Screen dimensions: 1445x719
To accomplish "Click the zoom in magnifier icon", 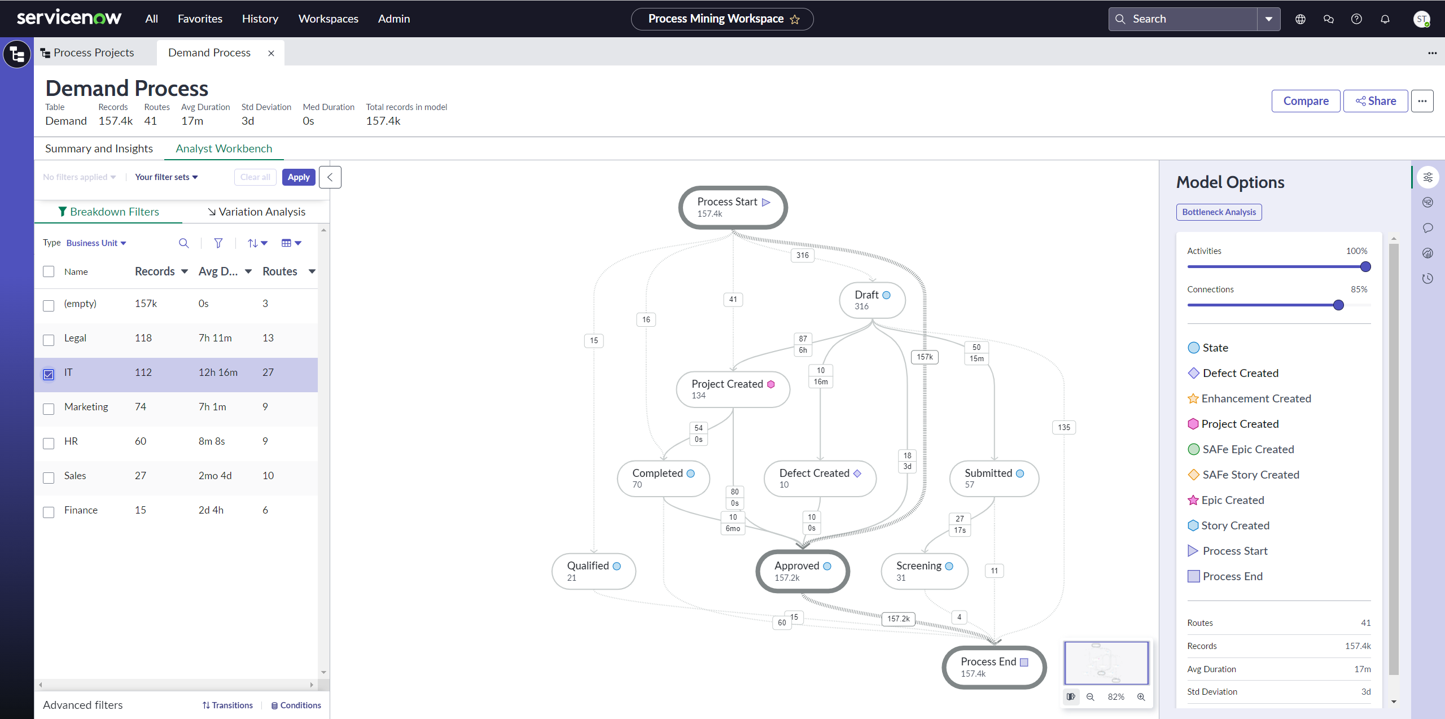I will click(1141, 697).
